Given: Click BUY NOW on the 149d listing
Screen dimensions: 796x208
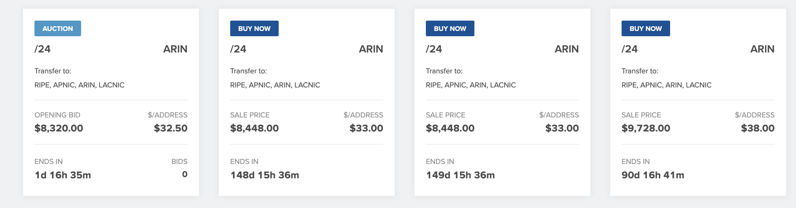Looking at the screenshot, I should click(x=450, y=28).
